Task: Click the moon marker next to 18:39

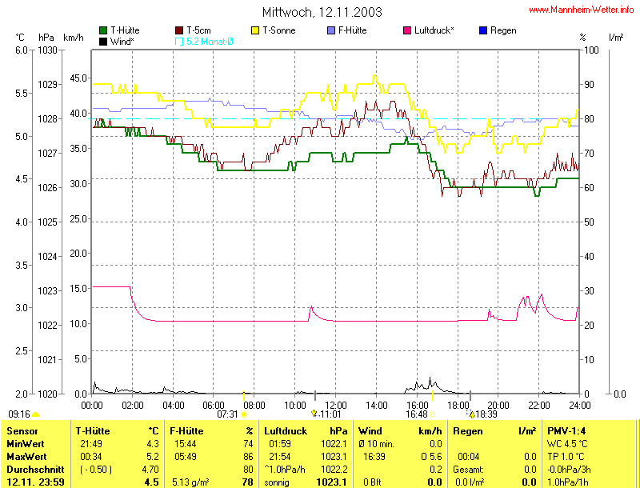Action: pos(473,414)
